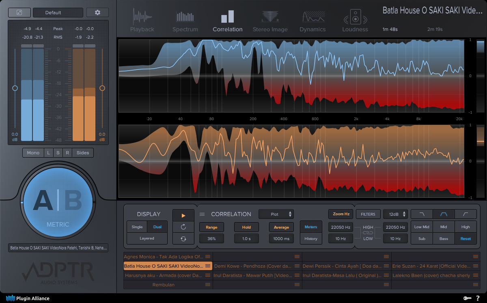Viewport: 487px width, 303px height.
Task: Click the Sub band preset
Action: [x=422, y=238]
